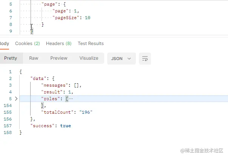
Task: Select the Visualize view mode
Action: [x=89, y=58]
